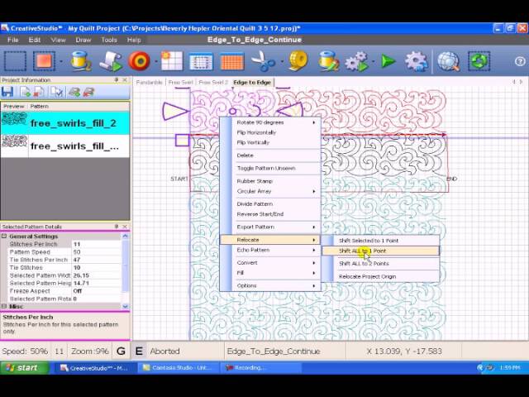Open the Draw menu
The image size is (529, 397).
(x=83, y=40)
